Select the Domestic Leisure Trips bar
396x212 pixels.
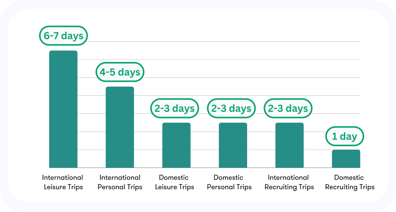(176, 145)
